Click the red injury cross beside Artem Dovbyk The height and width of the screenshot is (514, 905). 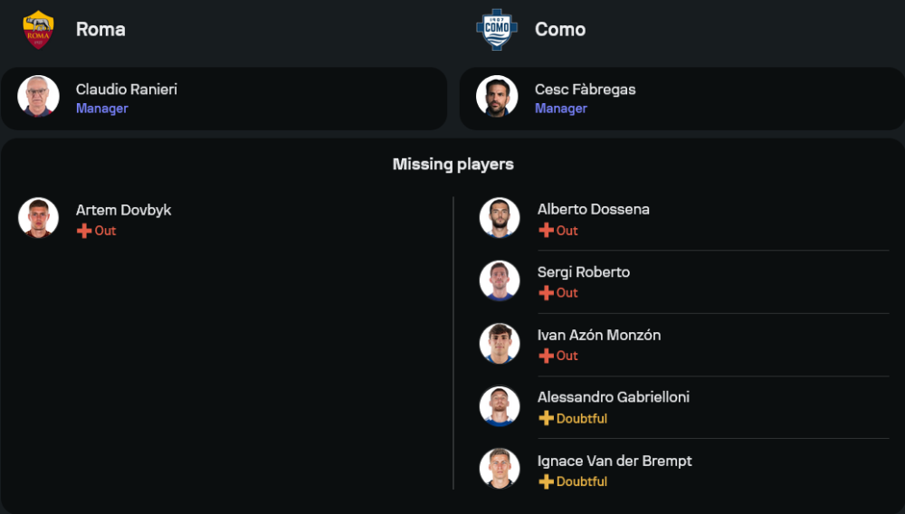84,231
